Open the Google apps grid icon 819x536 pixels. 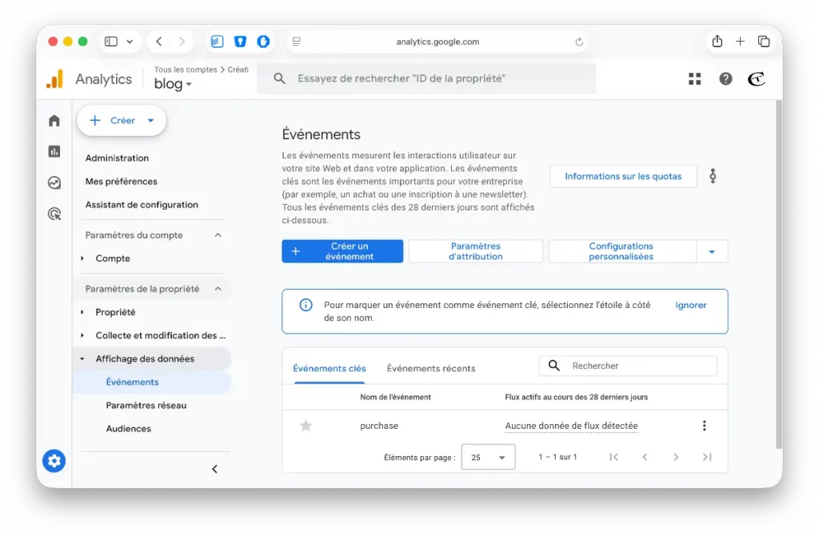[694, 78]
